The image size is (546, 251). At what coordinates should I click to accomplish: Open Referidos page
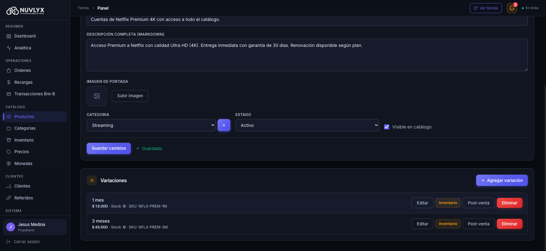[x=35, y=198]
